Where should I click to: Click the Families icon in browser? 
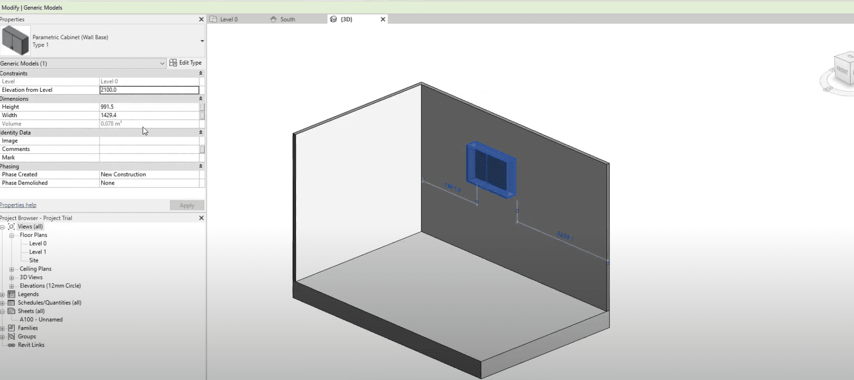tap(12, 328)
